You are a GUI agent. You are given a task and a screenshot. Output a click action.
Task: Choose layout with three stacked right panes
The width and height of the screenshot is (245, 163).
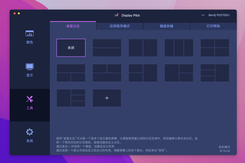(71, 98)
